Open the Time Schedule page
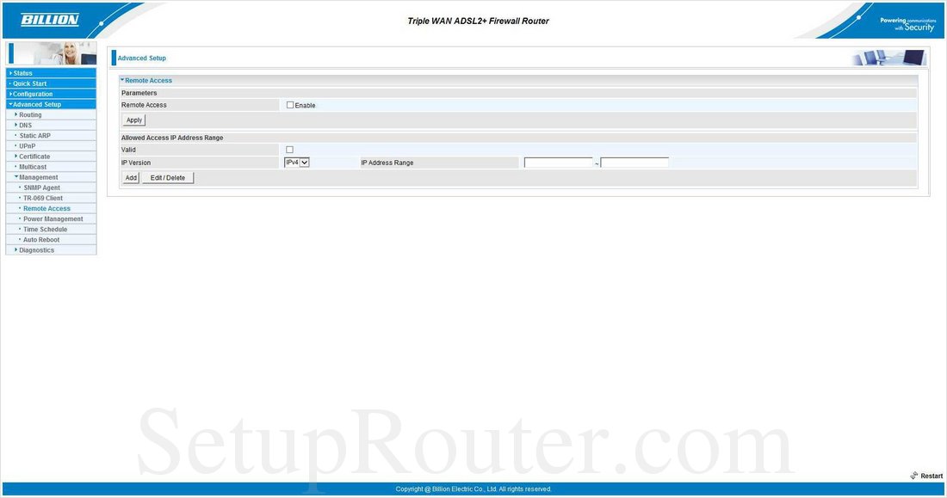This screenshot has width=947, height=498. (x=44, y=228)
